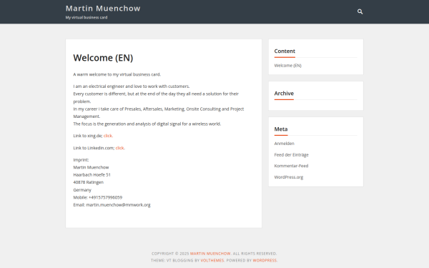
Task: Click the Mobile phone number line
Action: pos(98,197)
